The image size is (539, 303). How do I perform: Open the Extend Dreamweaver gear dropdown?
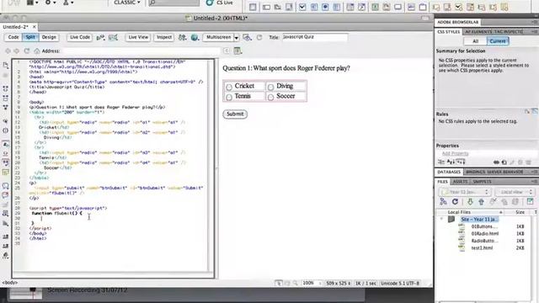51,3
